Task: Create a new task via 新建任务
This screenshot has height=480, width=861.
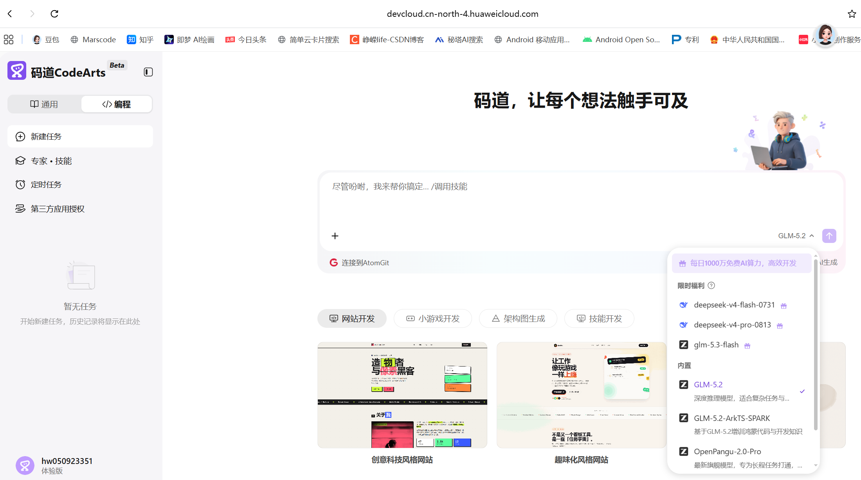Action: click(x=80, y=137)
